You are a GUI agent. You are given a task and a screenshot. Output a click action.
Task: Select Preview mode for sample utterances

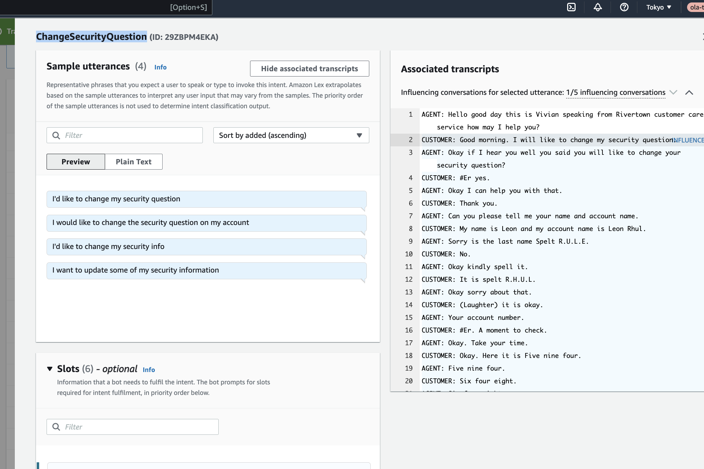pos(75,162)
